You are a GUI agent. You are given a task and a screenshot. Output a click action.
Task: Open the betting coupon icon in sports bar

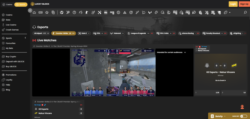click(53, 12)
